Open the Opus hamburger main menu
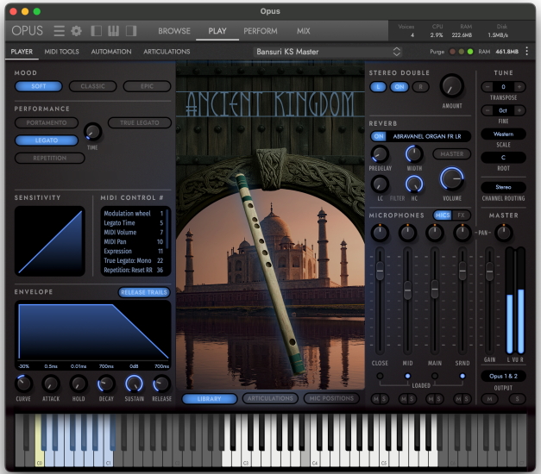The height and width of the screenshot is (474, 541). coord(59,31)
